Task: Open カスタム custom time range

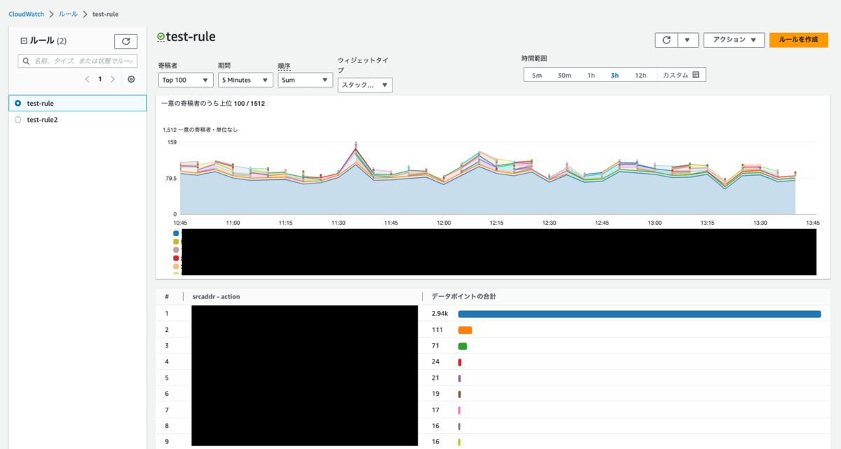Action: (x=681, y=75)
